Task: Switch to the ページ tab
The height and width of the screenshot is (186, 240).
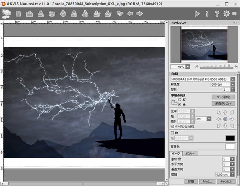Action: (176, 153)
